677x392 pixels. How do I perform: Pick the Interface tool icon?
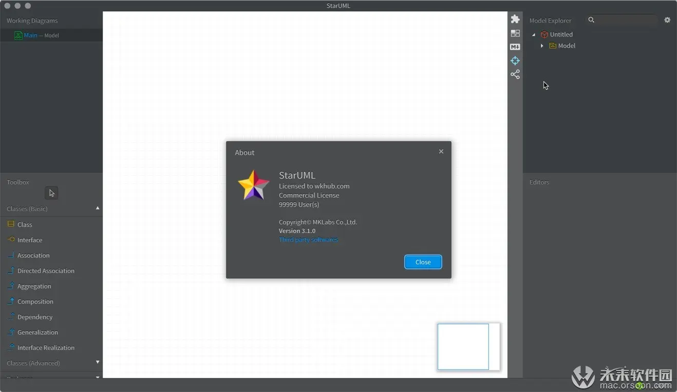tap(11, 240)
